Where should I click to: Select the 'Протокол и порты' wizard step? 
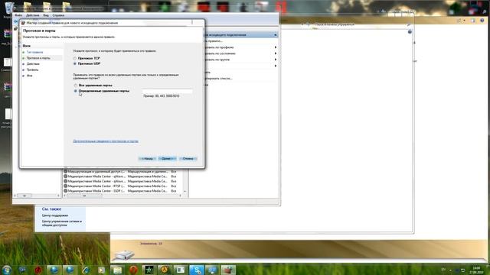pos(38,58)
